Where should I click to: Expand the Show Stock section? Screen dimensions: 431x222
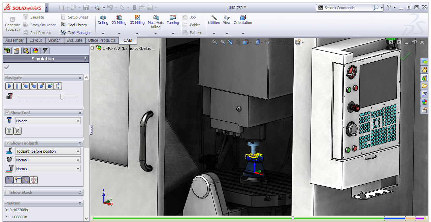[80, 192]
